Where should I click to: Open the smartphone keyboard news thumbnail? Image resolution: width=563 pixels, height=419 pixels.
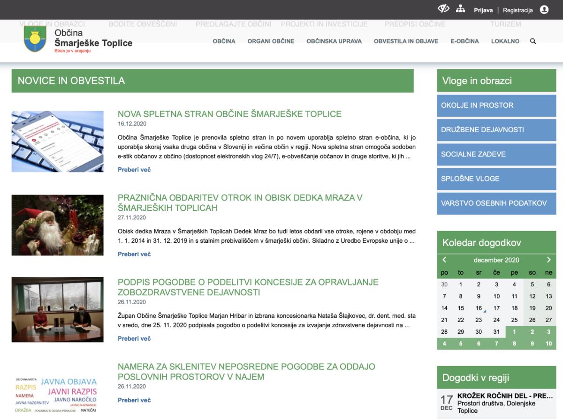[x=58, y=142]
